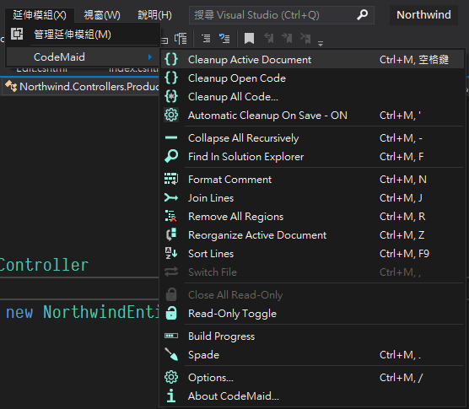Click the Join Lines arrow icon
This screenshot has height=409, width=469.
tap(171, 197)
